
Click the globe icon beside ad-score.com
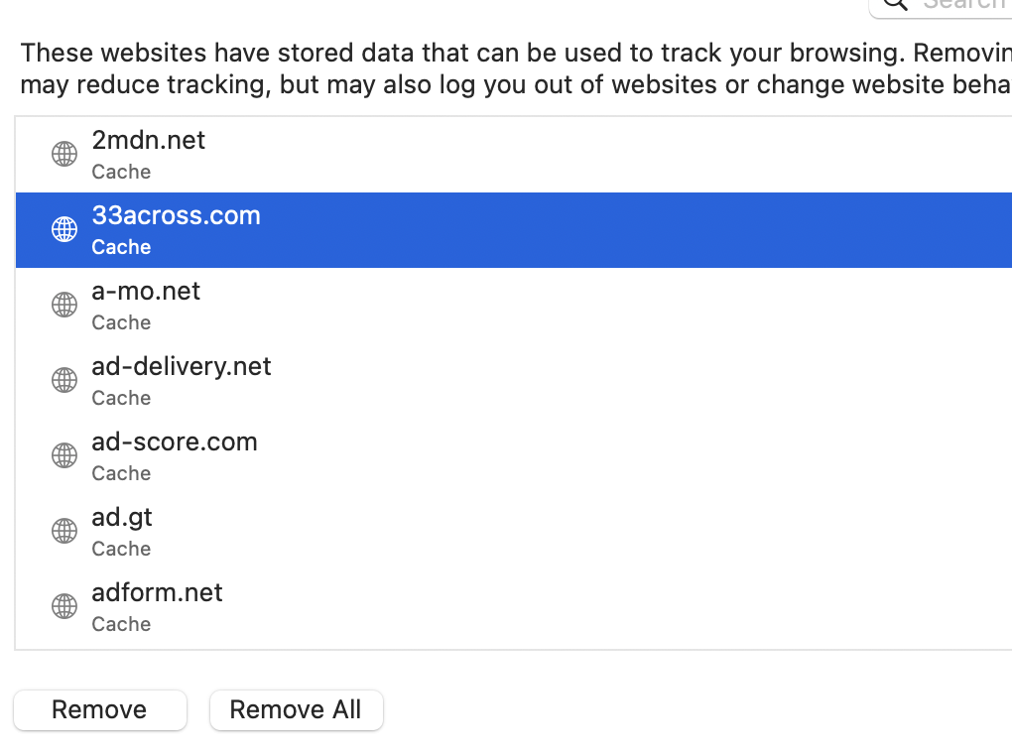pos(64,455)
